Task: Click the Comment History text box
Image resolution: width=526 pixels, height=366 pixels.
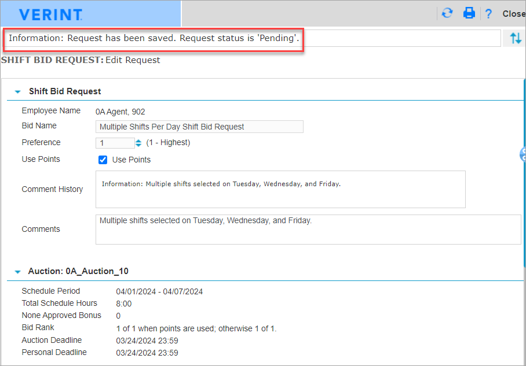Action: (x=280, y=189)
